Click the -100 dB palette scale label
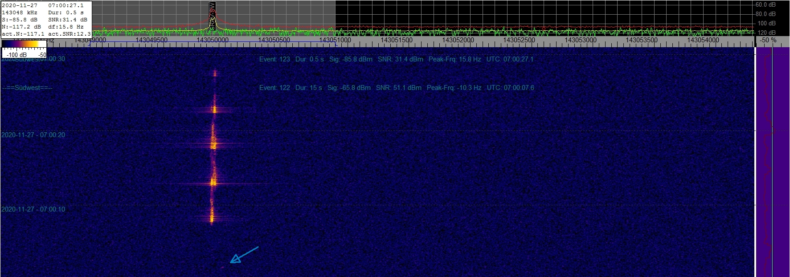 [x=16, y=55]
